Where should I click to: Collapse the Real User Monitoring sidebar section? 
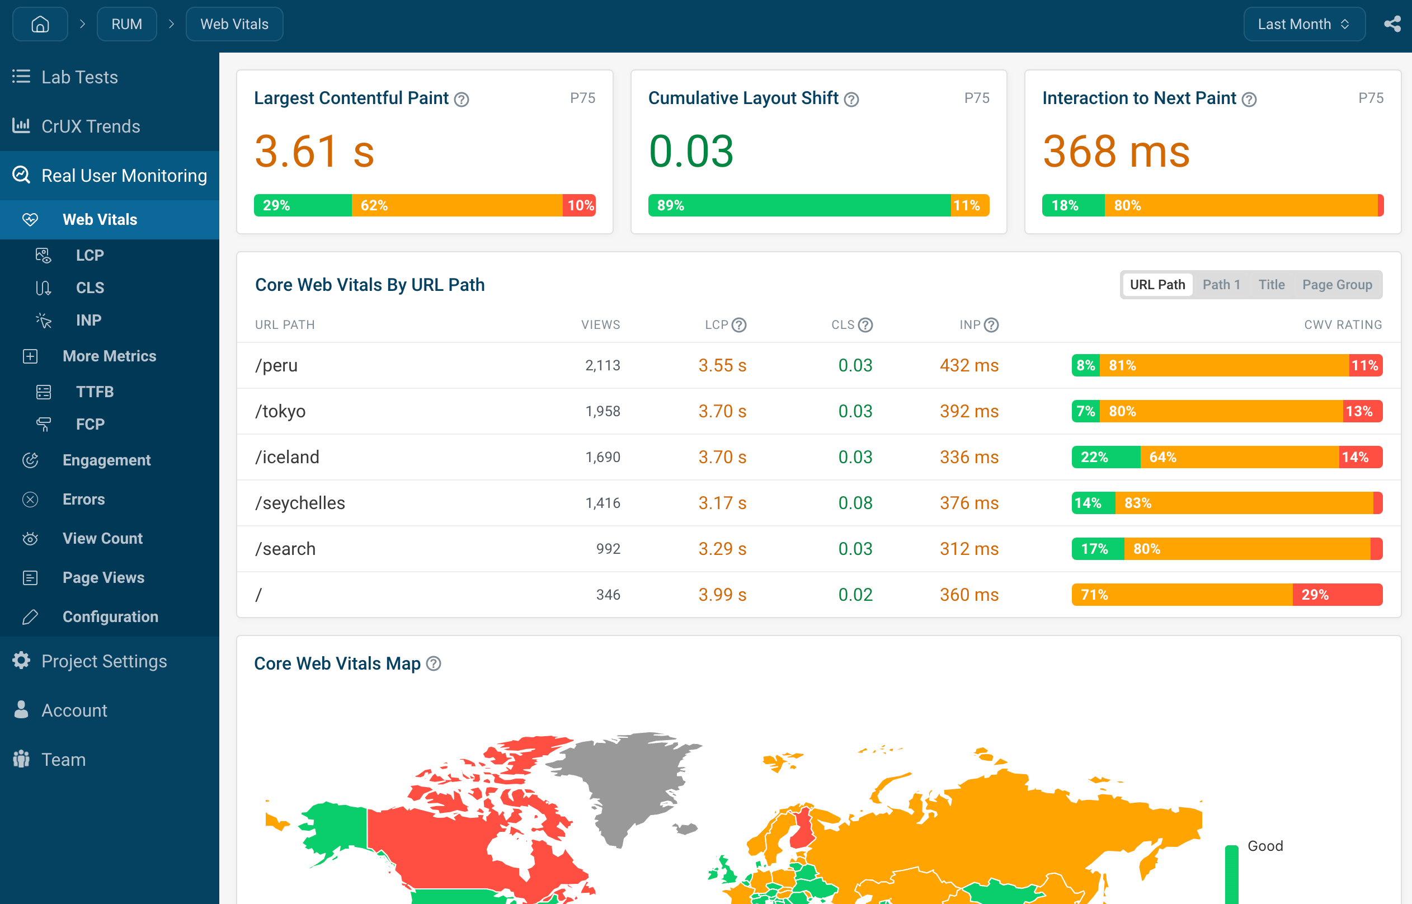click(110, 176)
